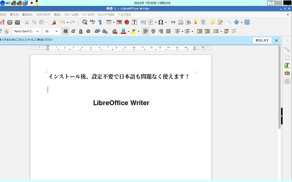Clear direct formatting icon

115,31
